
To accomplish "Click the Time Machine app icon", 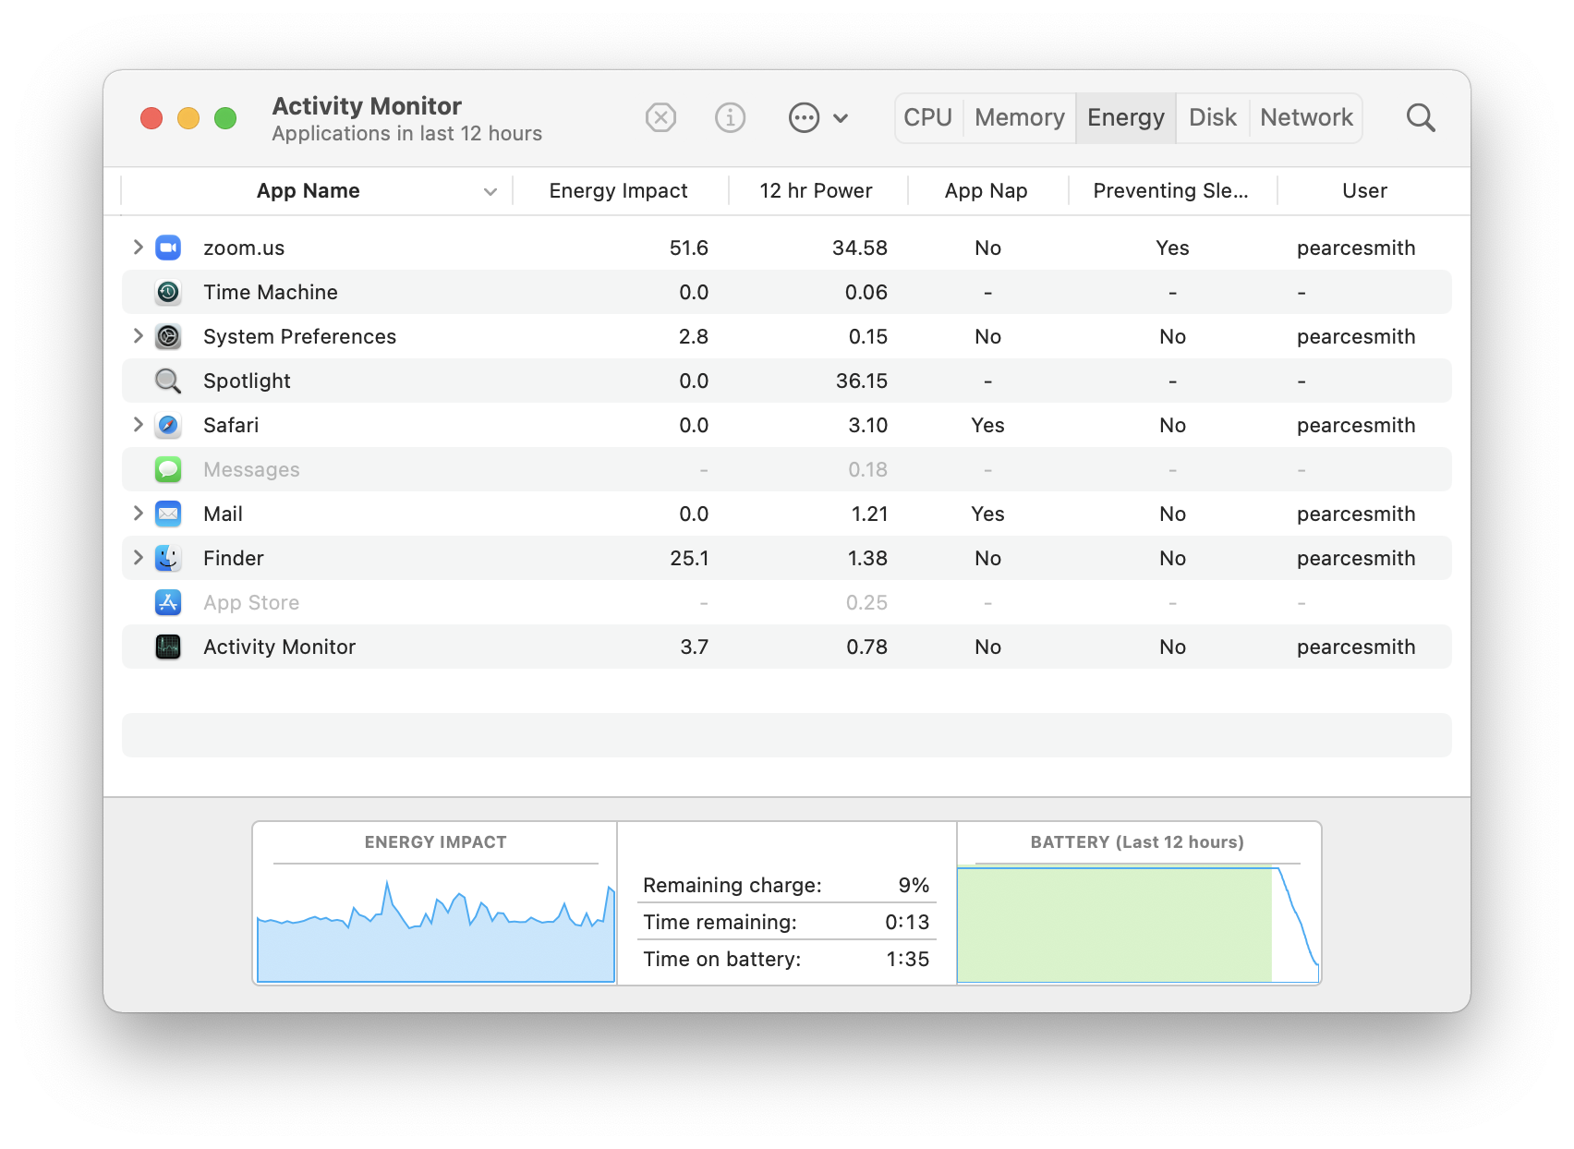I will (168, 292).
